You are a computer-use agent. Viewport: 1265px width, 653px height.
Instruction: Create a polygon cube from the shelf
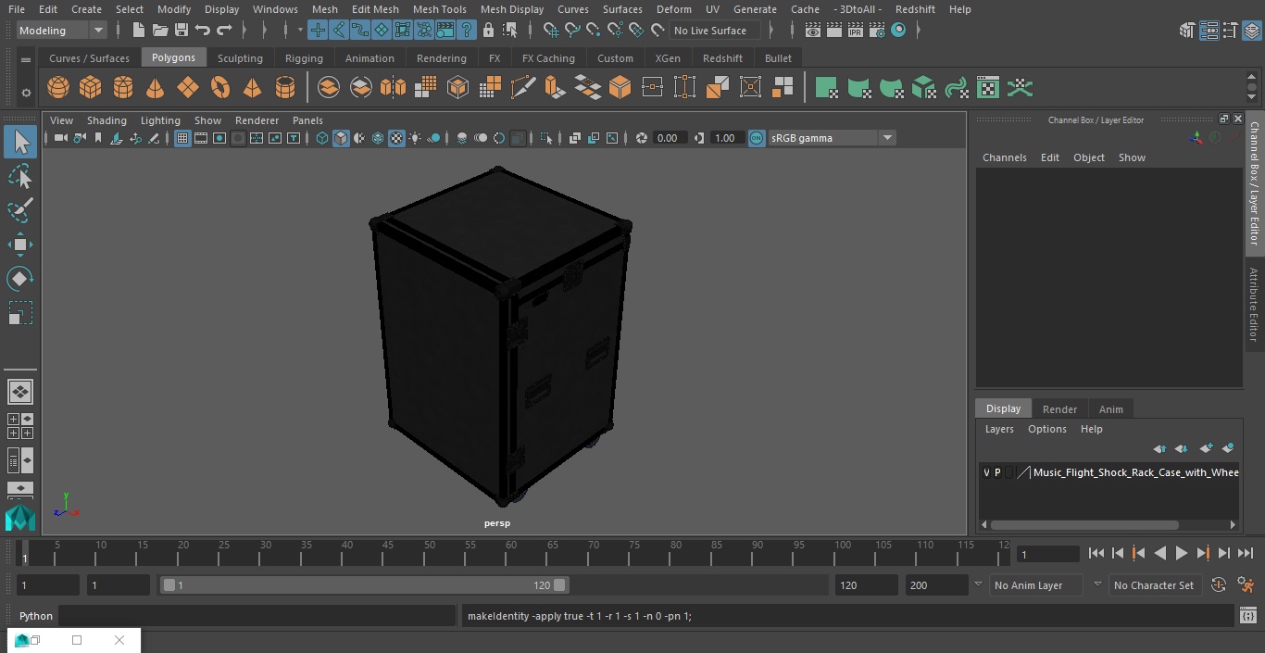click(x=91, y=88)
